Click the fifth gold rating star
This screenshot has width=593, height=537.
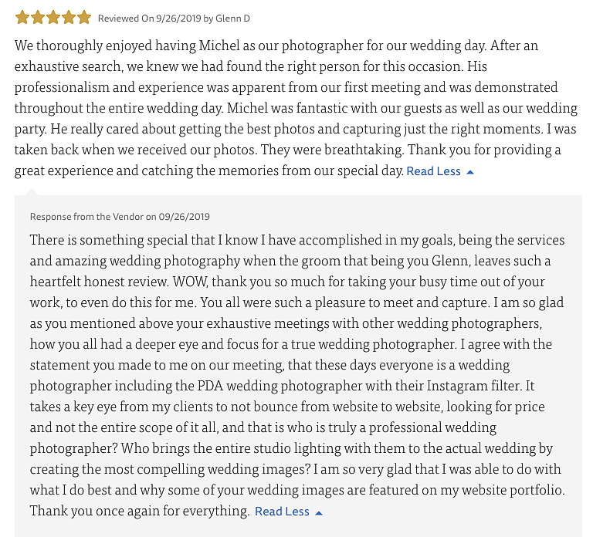(84, 18)
